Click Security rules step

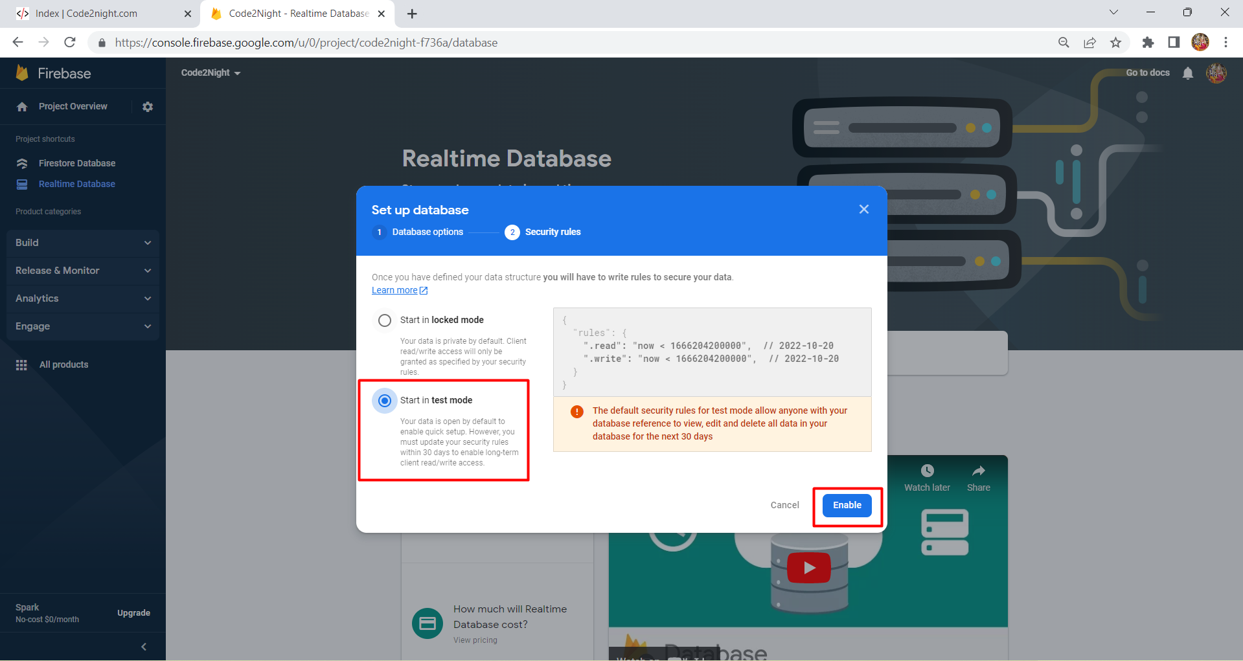(543, 232)
